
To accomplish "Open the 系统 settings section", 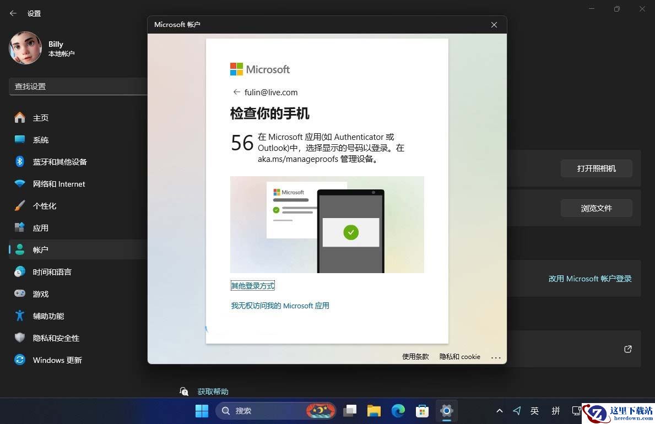I will click(78, 140).
